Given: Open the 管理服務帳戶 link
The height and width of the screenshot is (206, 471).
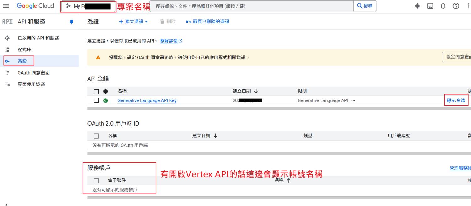Looking at the screenshot, I should coord(460,168).
